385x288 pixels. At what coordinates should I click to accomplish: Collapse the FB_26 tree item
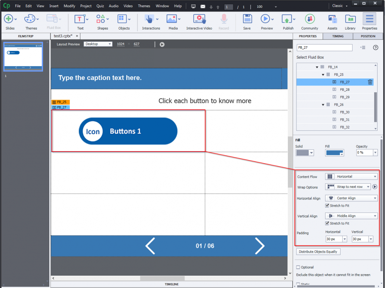323,105
